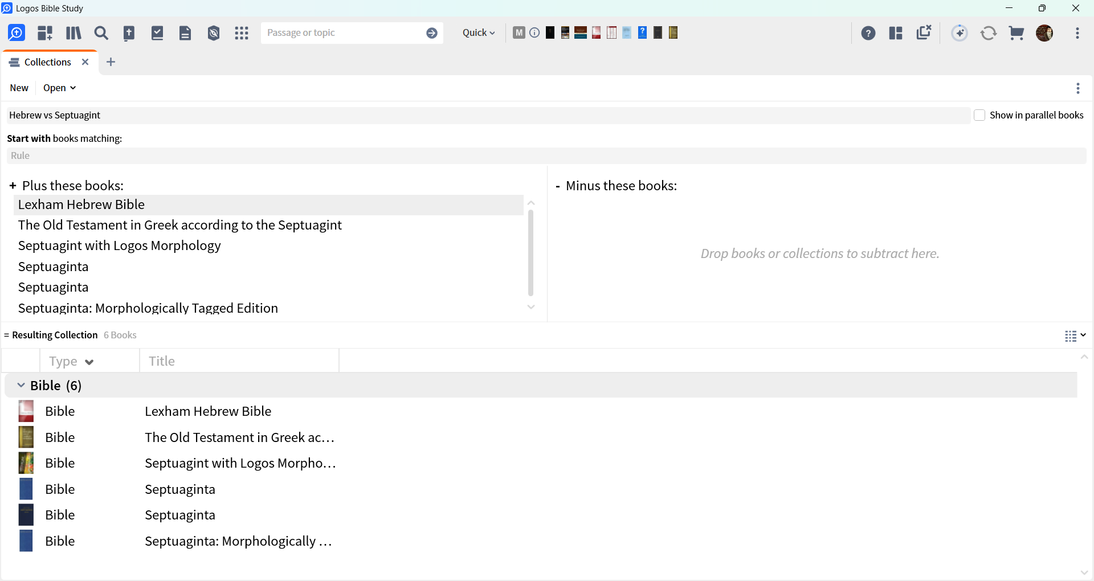Collapse the Bible (6) group
The width and height of the screenshot is (1094, 581).
(21, 386)
